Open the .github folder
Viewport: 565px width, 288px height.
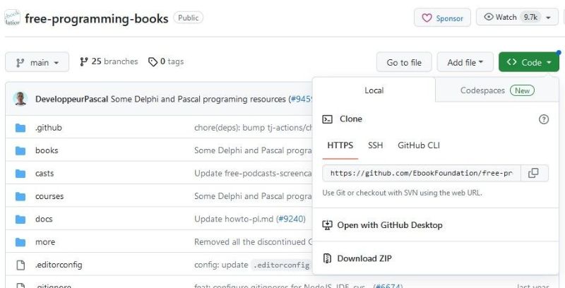[x=48, y=128]
